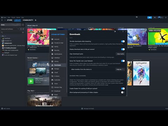Open advanced filter icon beside library search
Viewport: 168px width, 126px height.
[23, 33]
